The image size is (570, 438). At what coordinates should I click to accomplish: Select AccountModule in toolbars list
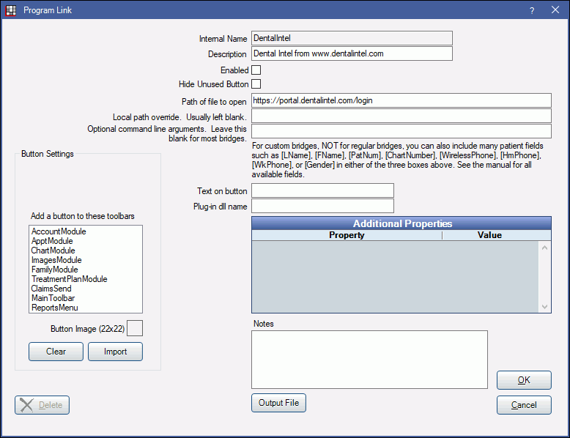tap(86, 231)
